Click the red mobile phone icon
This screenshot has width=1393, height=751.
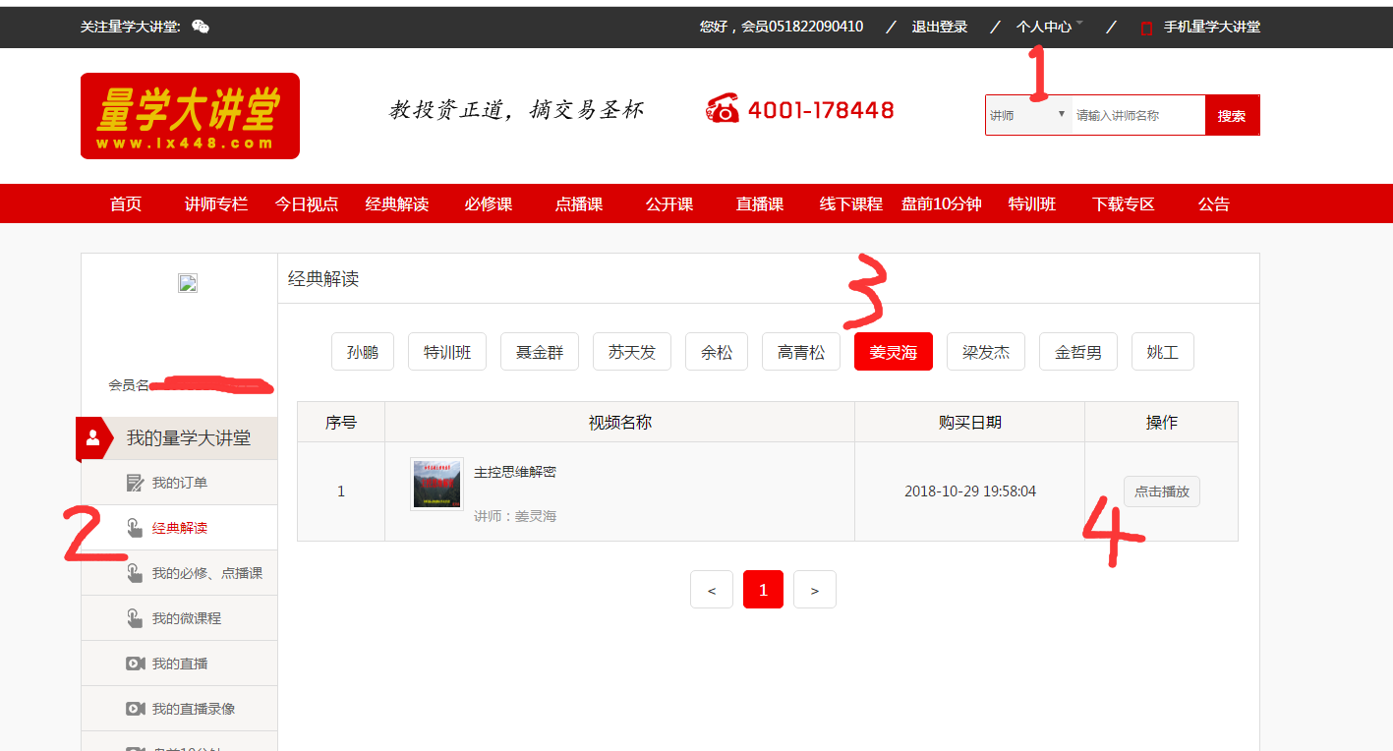point(1146,28)
